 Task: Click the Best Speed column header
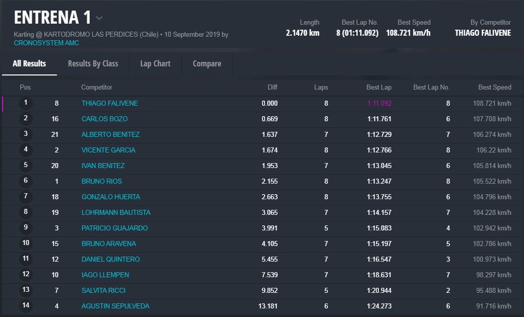494,87
